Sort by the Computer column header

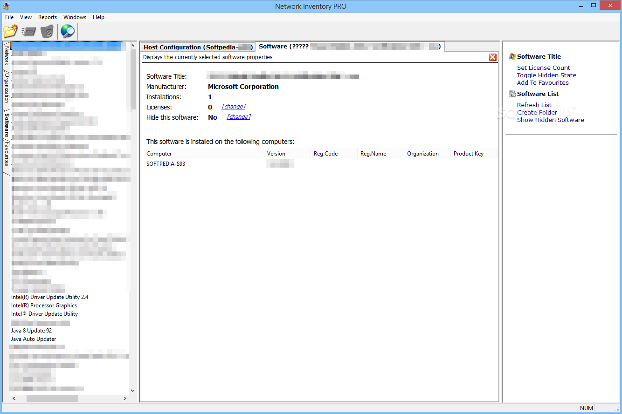tap(204, 154)
